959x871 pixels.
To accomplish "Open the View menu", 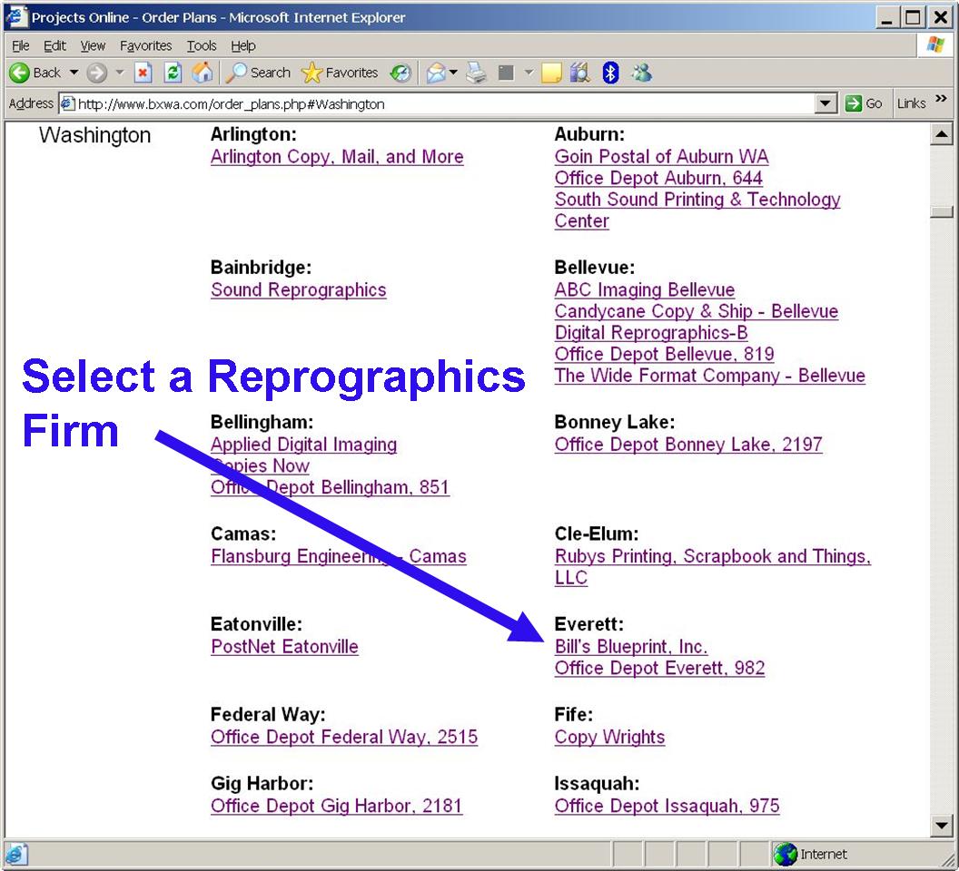I will (93, 46).
